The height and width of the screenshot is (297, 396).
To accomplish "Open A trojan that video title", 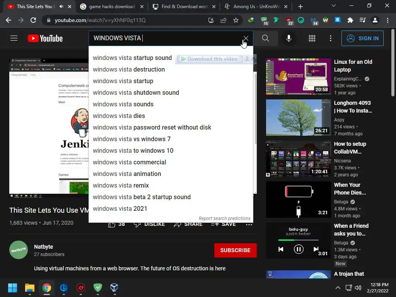I will (349, 274).
